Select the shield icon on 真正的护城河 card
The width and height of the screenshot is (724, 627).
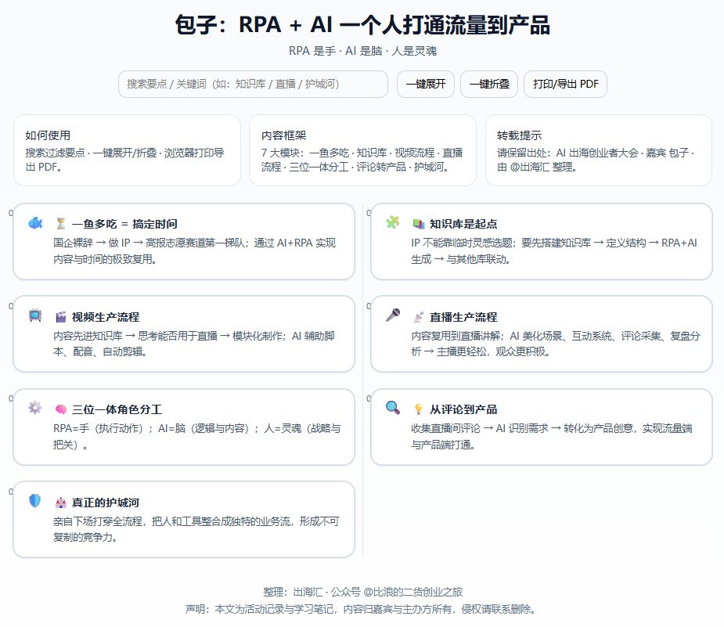[33, 502]
